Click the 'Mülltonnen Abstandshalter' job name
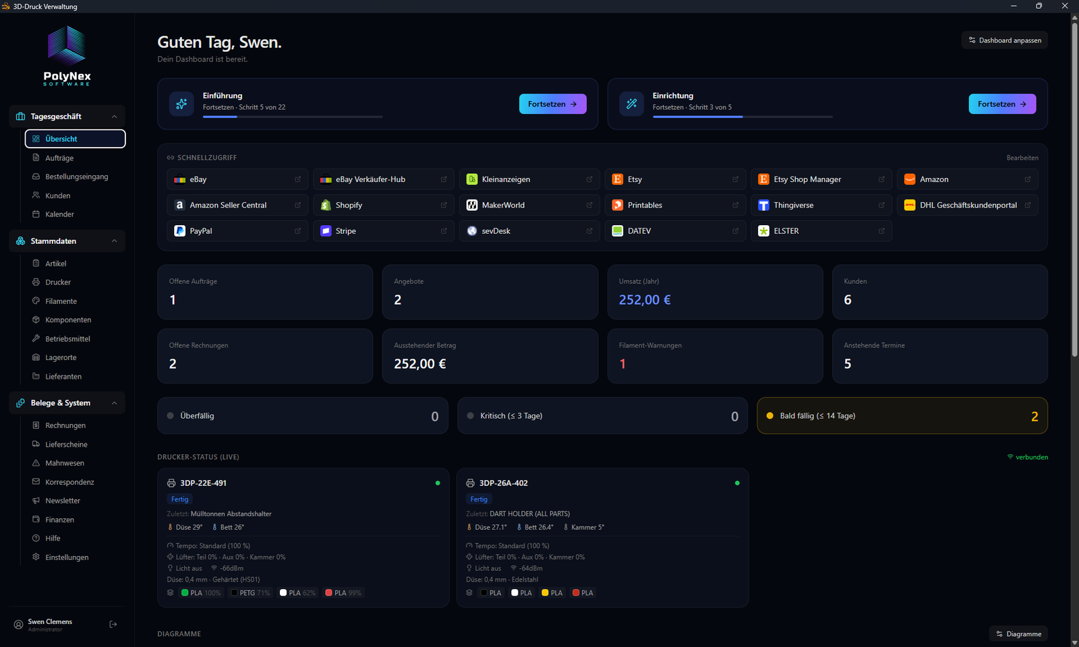 point(231,514)
